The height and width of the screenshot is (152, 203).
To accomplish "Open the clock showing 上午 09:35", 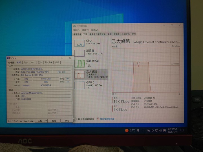I will (173, 130).
